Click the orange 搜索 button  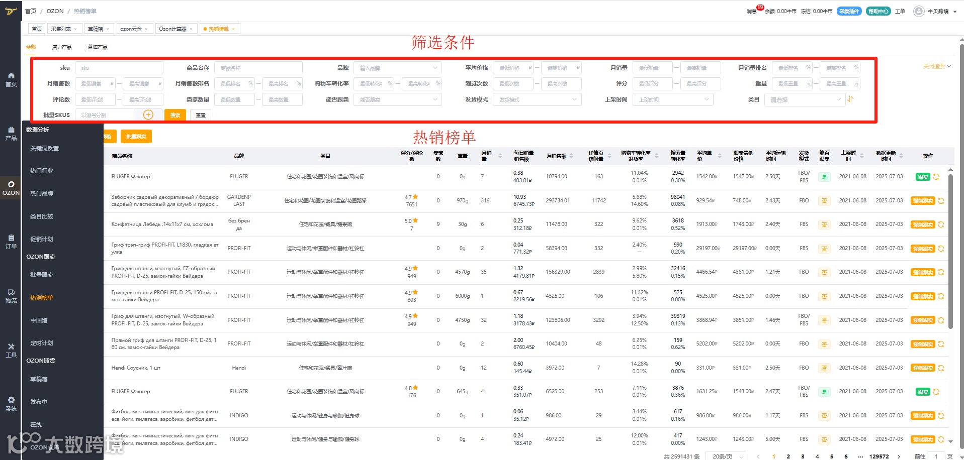[175, 115]
